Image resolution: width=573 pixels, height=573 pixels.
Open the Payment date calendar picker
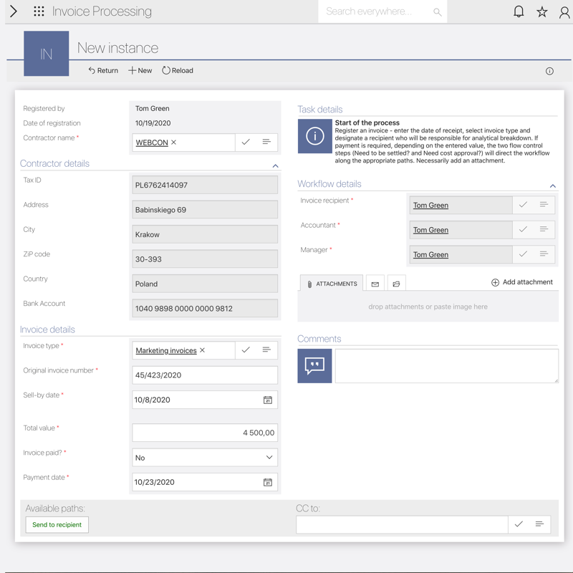click(x=267, y=482)
